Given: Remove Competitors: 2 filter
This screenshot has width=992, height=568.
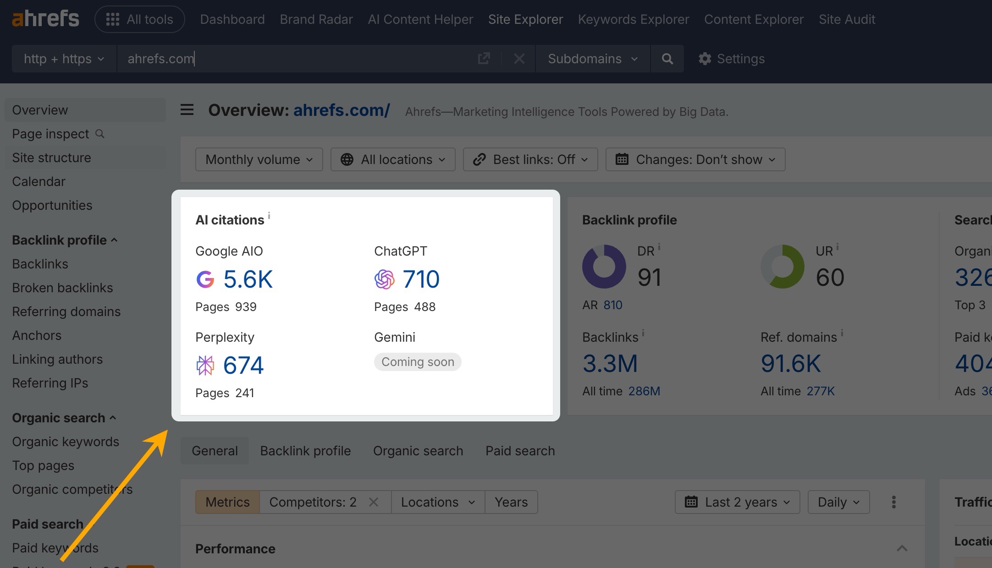Looking at the screenshot, I should [374, 502].
